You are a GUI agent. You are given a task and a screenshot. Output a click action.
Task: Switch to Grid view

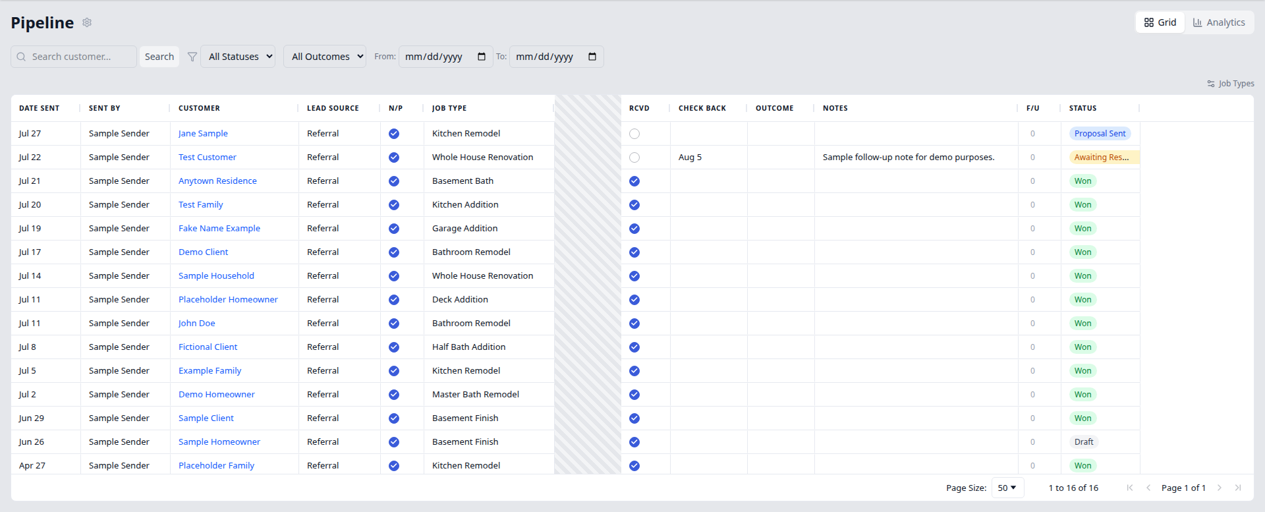tap(1160, 22)
